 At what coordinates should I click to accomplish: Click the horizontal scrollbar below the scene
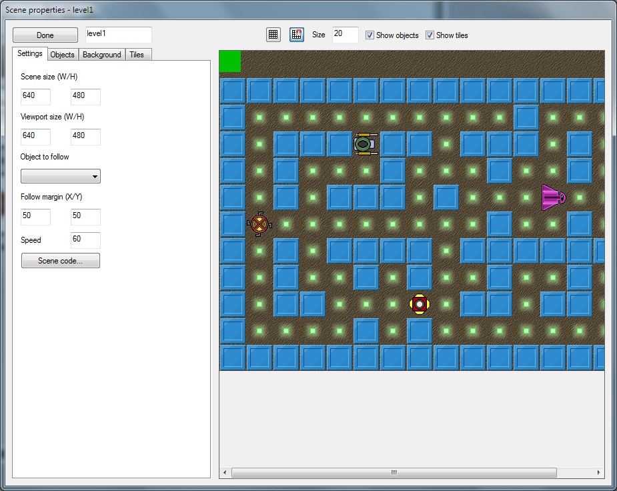[394, 472]
